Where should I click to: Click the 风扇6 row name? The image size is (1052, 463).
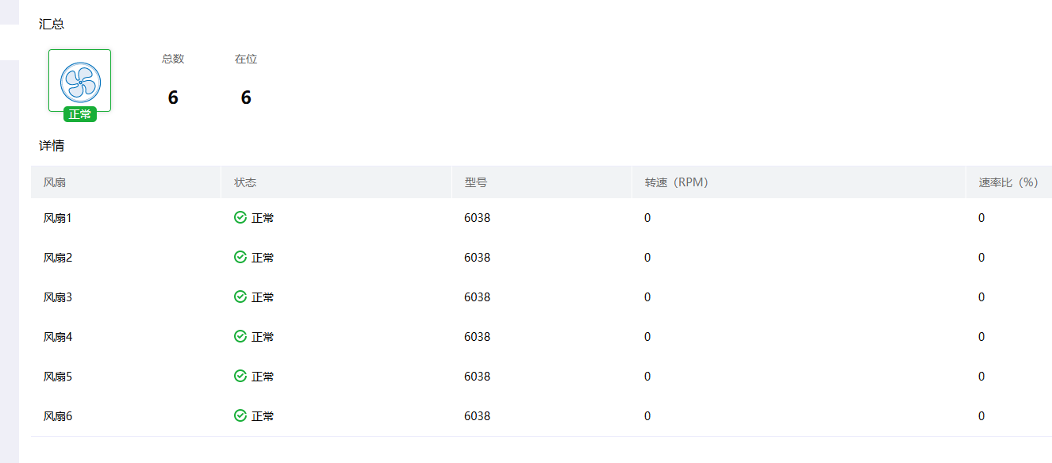tap(58, 416)
